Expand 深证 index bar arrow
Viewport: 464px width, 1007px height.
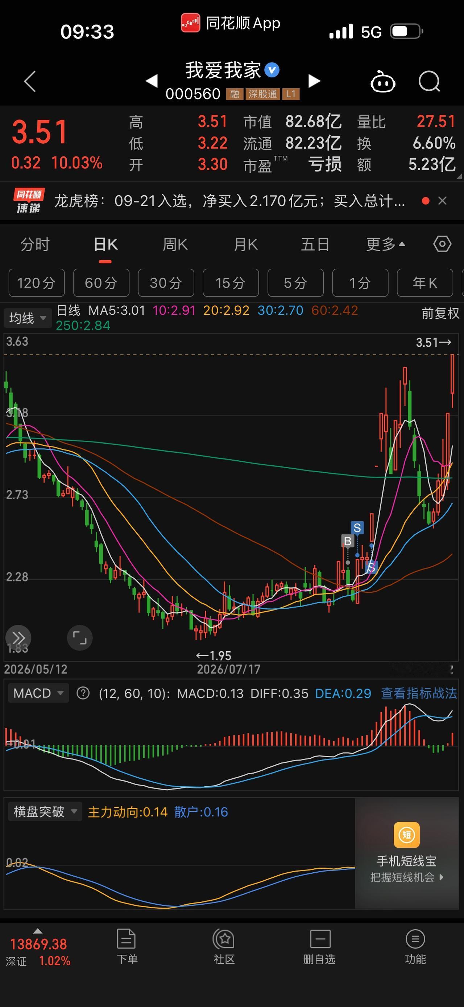37,931
